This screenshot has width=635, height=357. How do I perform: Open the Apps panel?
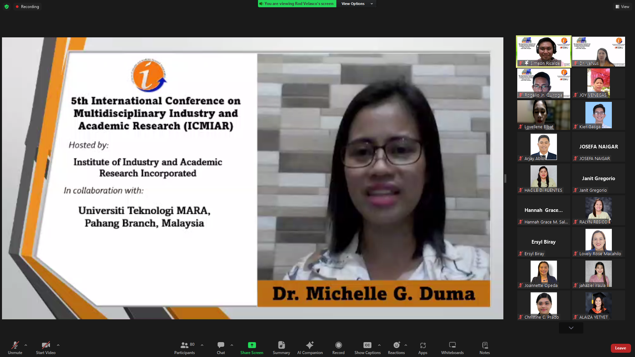pyautogui.click(x=423, y=348)
